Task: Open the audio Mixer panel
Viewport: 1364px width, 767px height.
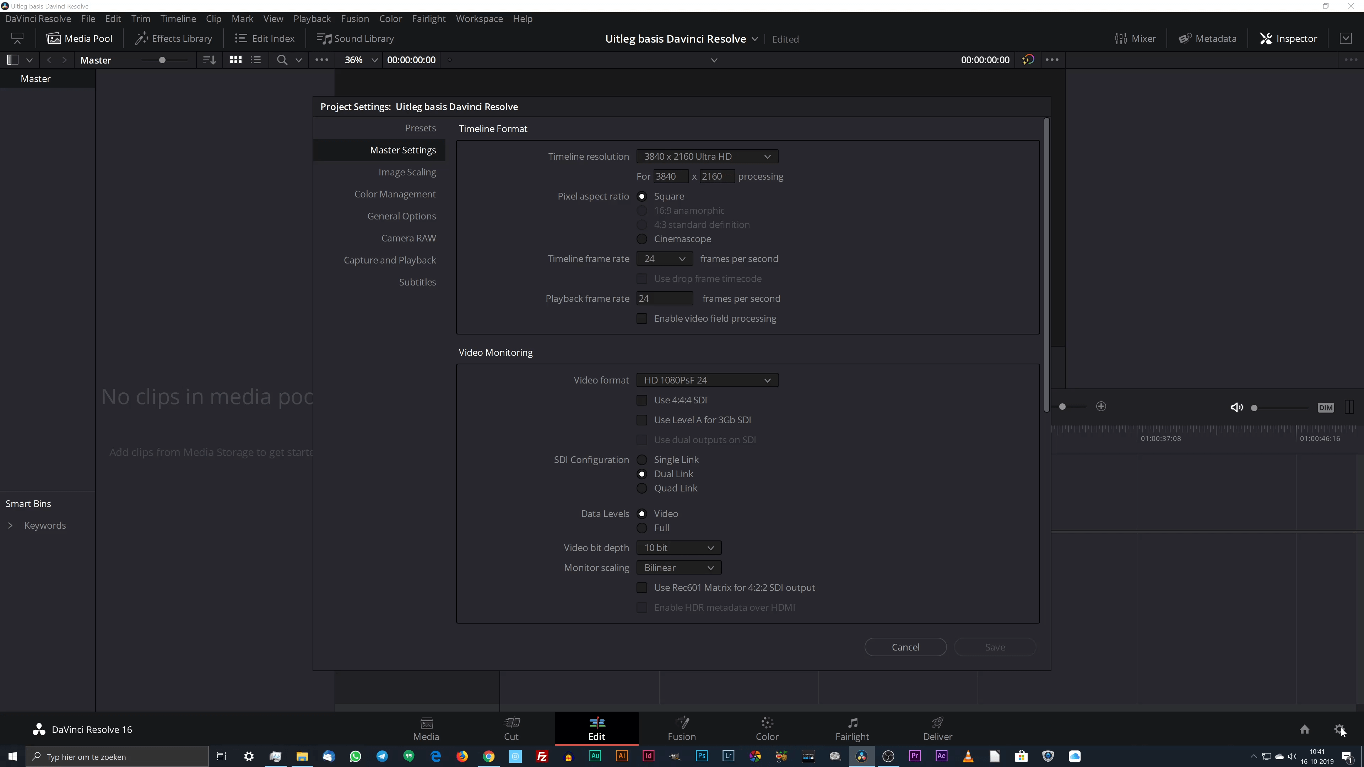Action: 1135,39
